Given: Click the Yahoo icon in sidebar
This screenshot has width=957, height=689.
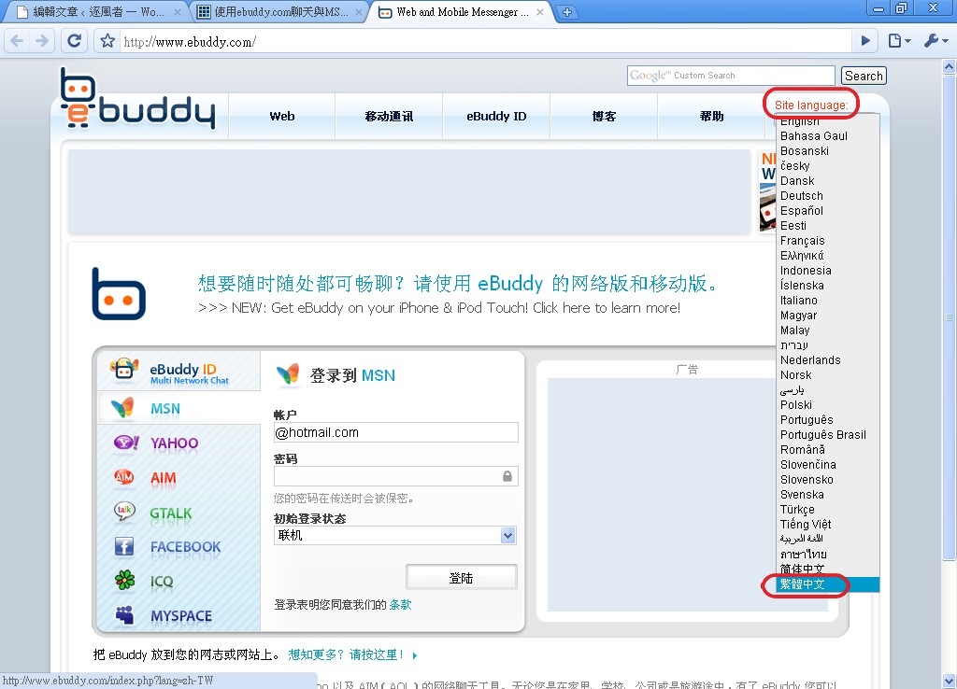Looking at the screenshot, I should (126, 442).
